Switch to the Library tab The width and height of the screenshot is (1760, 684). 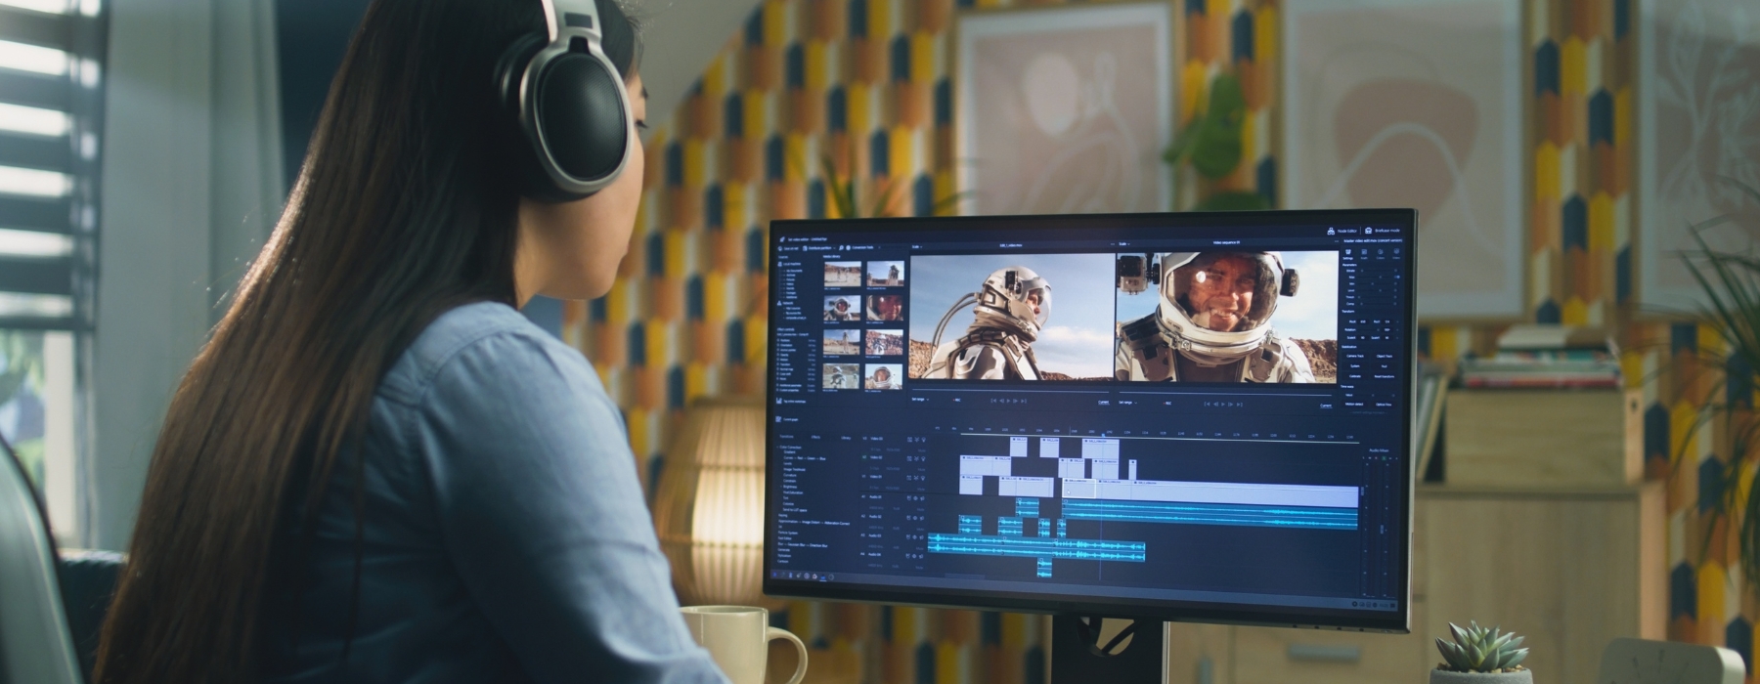click(x=846, y=438)
